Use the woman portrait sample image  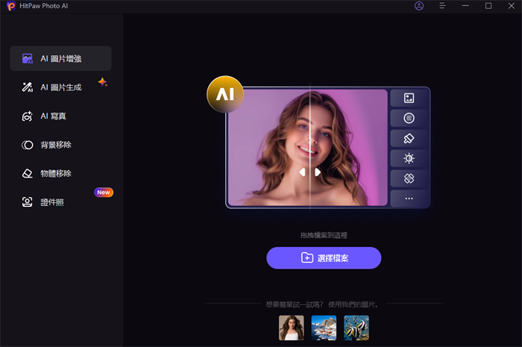[291, 328]
